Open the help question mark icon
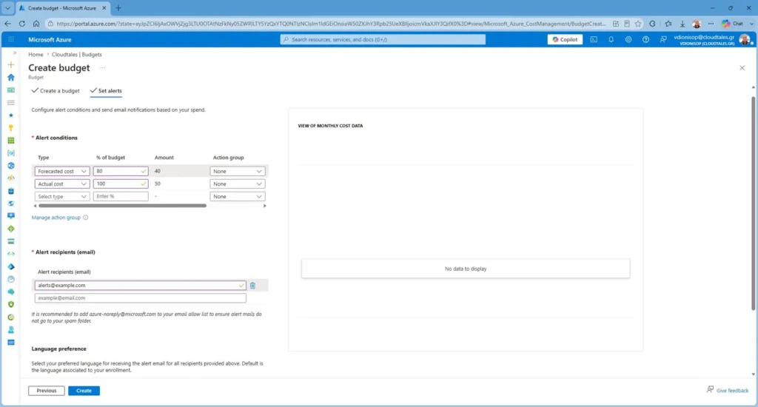758x407 pixels. (x=645, y=40)
